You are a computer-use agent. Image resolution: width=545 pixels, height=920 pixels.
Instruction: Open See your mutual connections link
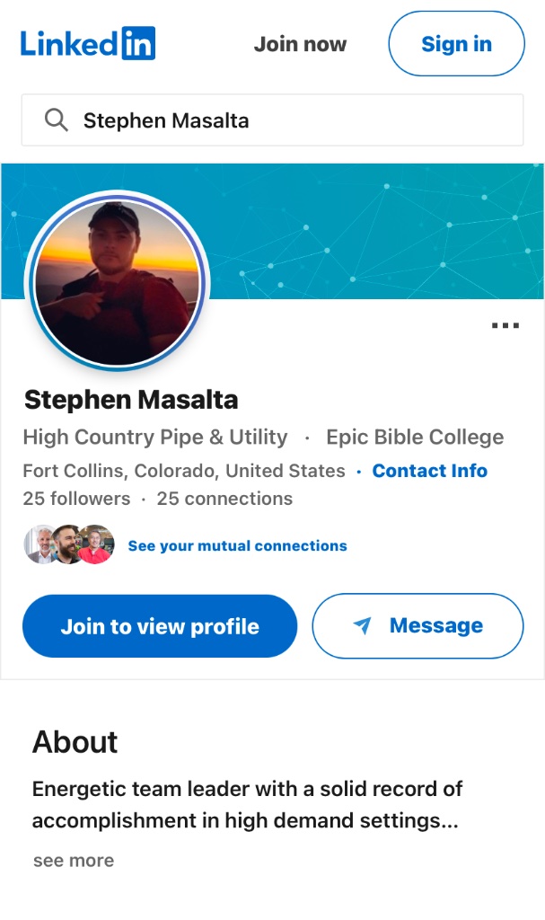[237, 545]
